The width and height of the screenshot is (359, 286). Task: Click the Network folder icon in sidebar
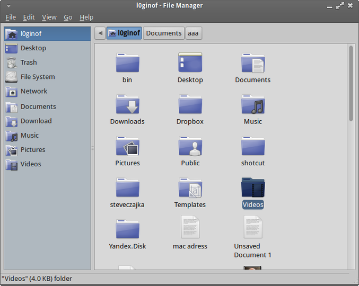click(12, 92)
